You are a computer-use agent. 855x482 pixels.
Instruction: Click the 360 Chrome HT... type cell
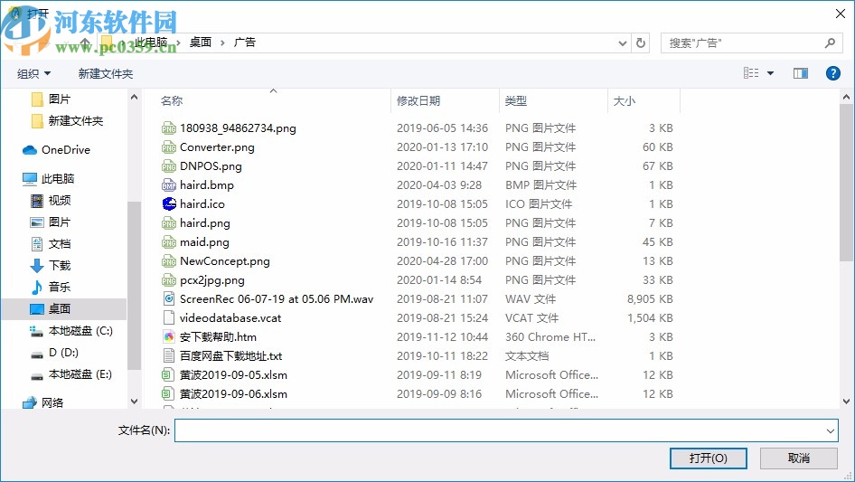point(550,337)
